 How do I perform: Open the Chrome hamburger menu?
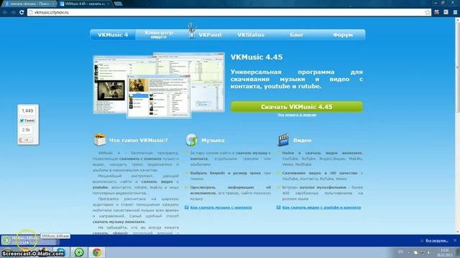pos(455,12)
